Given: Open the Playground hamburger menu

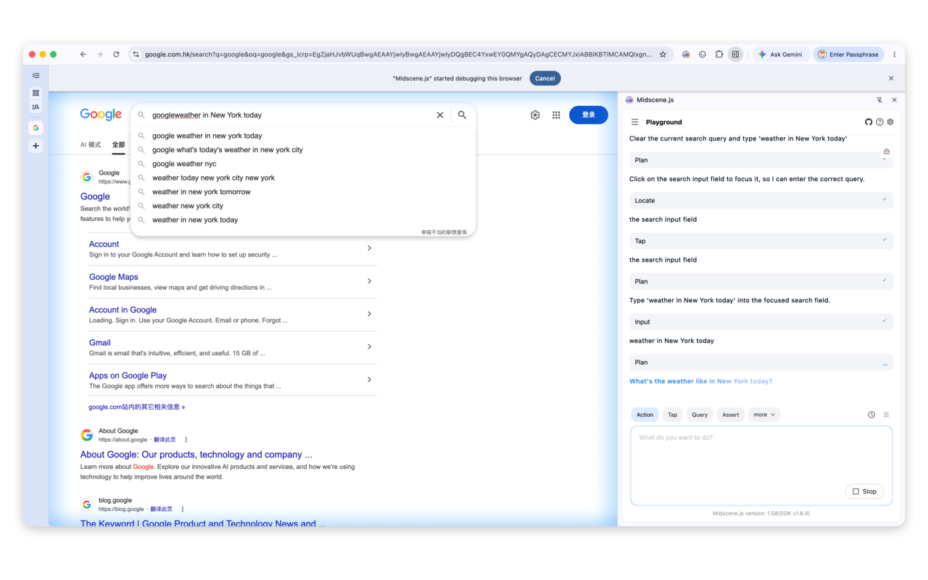Looking at the screenshot, I should [x=634, y=122].
